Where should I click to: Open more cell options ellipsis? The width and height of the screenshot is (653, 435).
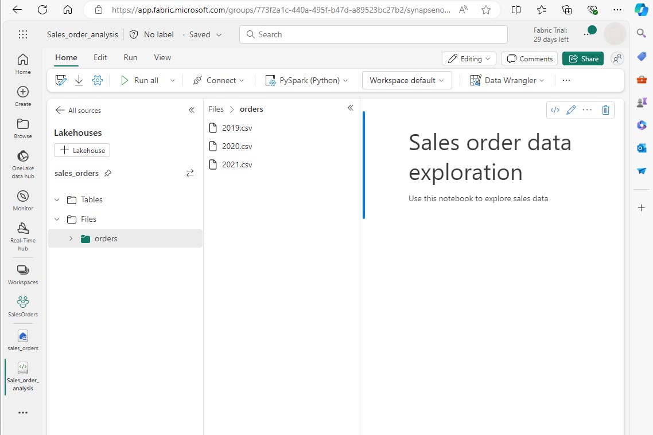(587, 110)
